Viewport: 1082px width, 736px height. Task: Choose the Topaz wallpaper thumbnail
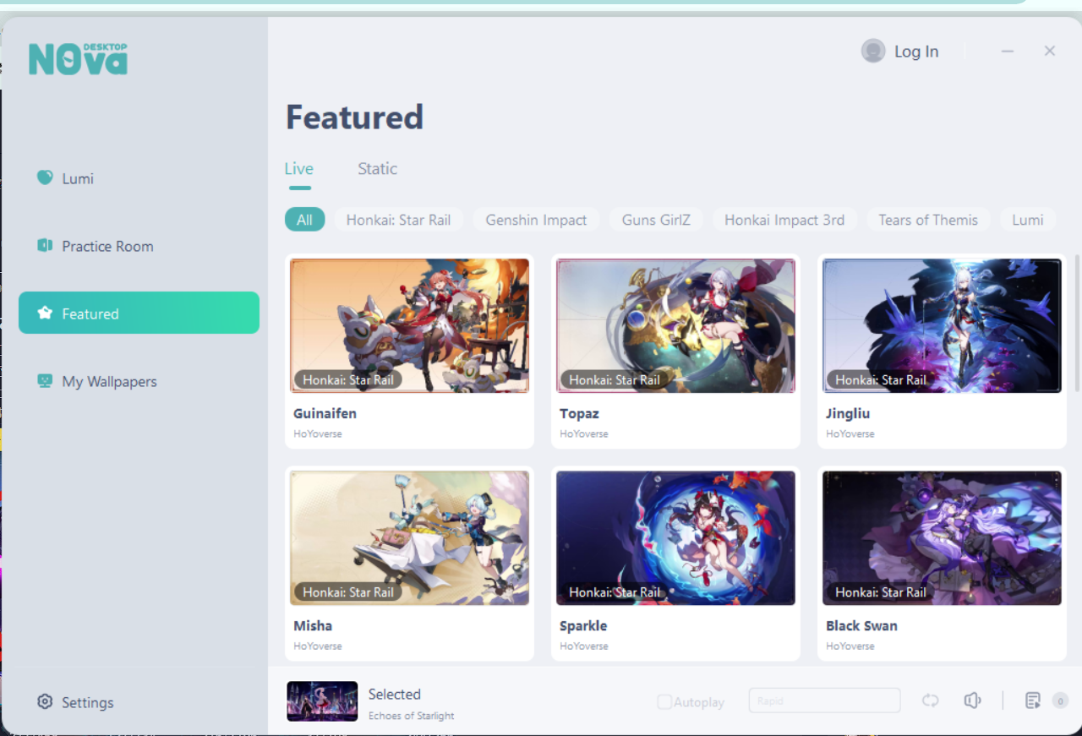(x=675, y=325)
